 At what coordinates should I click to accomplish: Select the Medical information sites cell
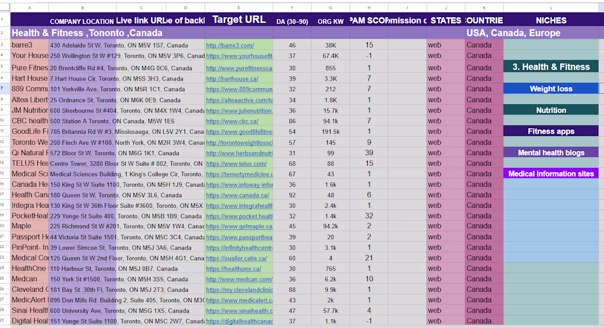pos(551,174)
